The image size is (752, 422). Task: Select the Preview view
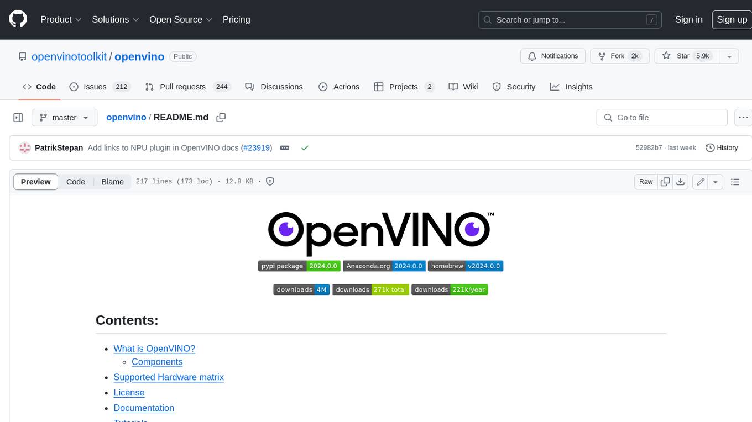point(36,182)
